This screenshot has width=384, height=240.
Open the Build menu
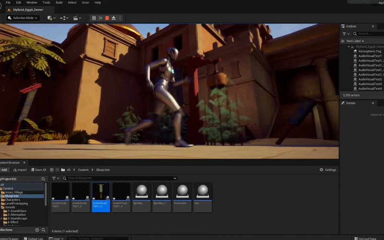(59, 2)
